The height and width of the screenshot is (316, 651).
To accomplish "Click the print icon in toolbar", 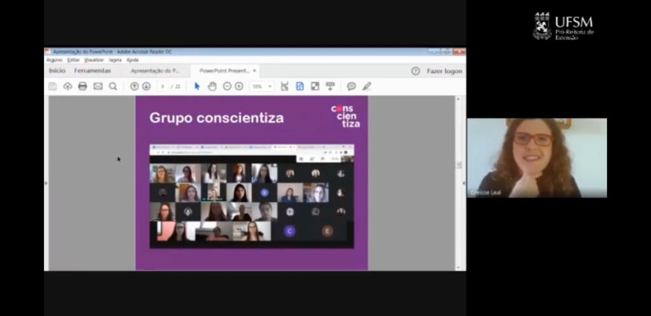I will pyautogui.click(x=83, y=86).
